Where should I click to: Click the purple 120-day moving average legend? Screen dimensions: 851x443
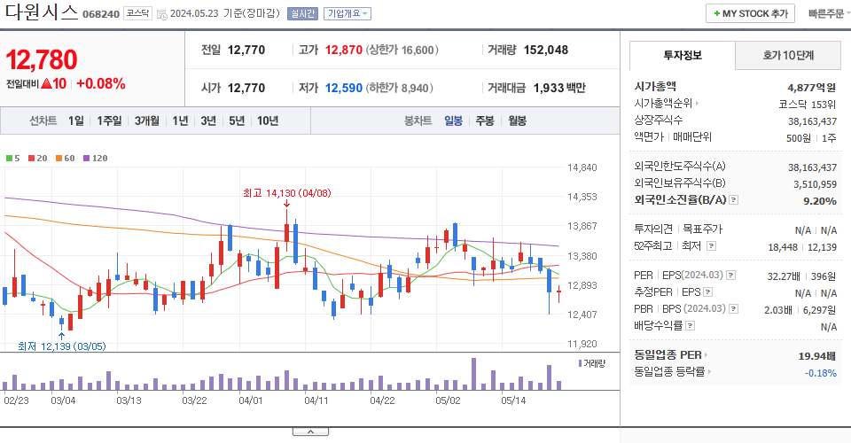point(96,159)
